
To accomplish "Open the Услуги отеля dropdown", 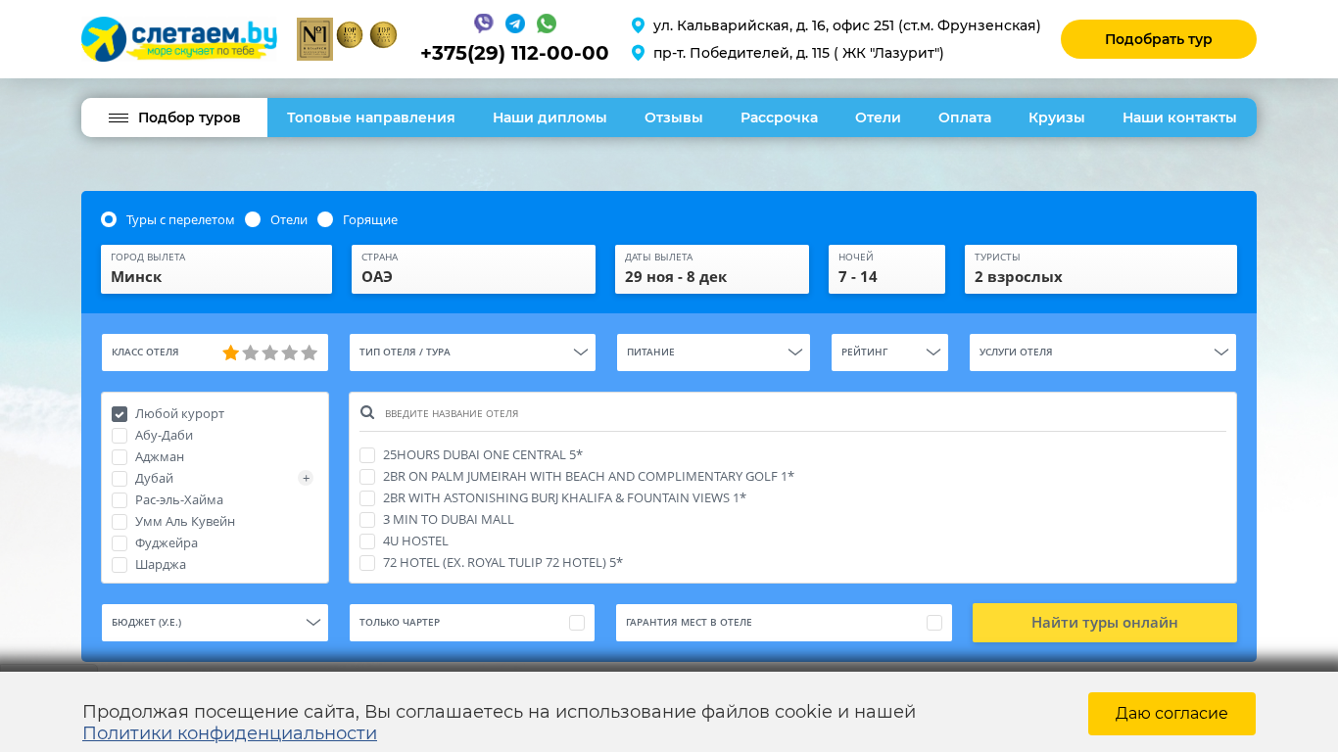I will (1103, 352).
